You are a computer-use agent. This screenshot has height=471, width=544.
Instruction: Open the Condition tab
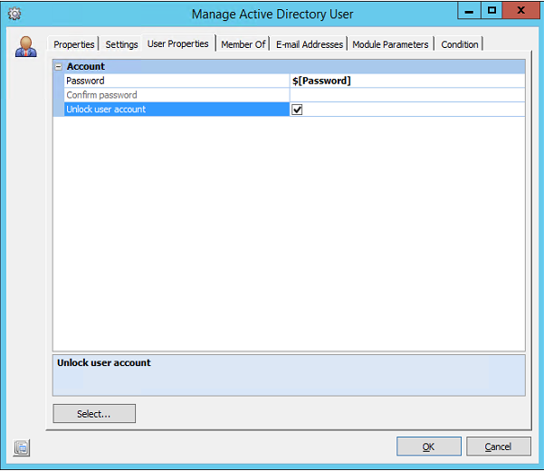pyautogui.click(x=459, y=44)
